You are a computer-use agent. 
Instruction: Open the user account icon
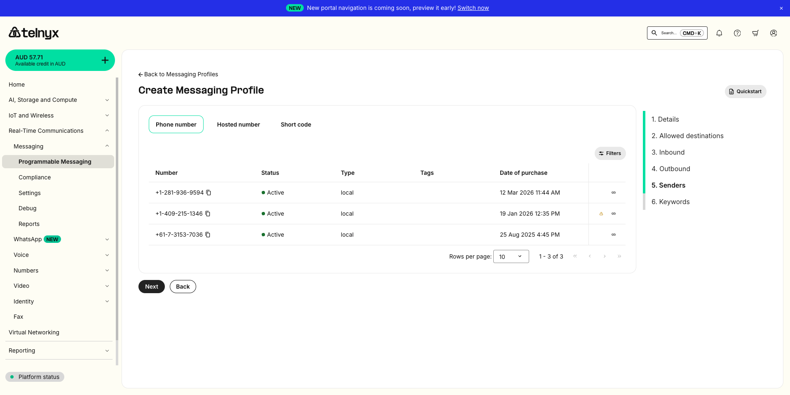774,33
